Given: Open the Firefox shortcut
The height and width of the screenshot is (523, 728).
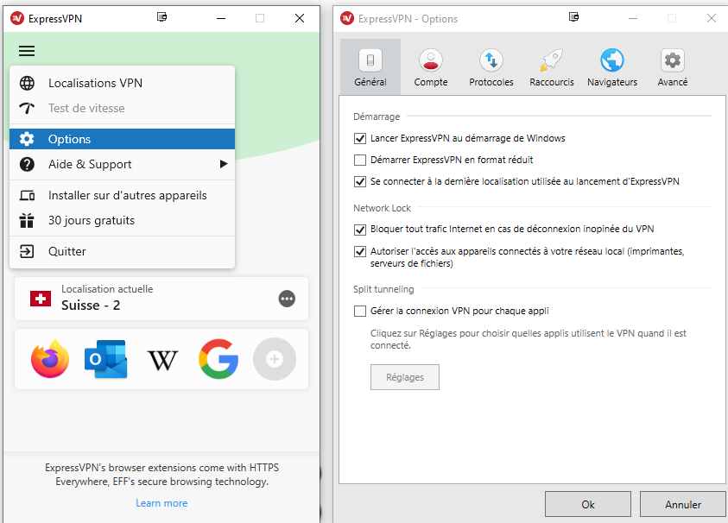Looking at the screenshot, I should click(x=50, y=359).
